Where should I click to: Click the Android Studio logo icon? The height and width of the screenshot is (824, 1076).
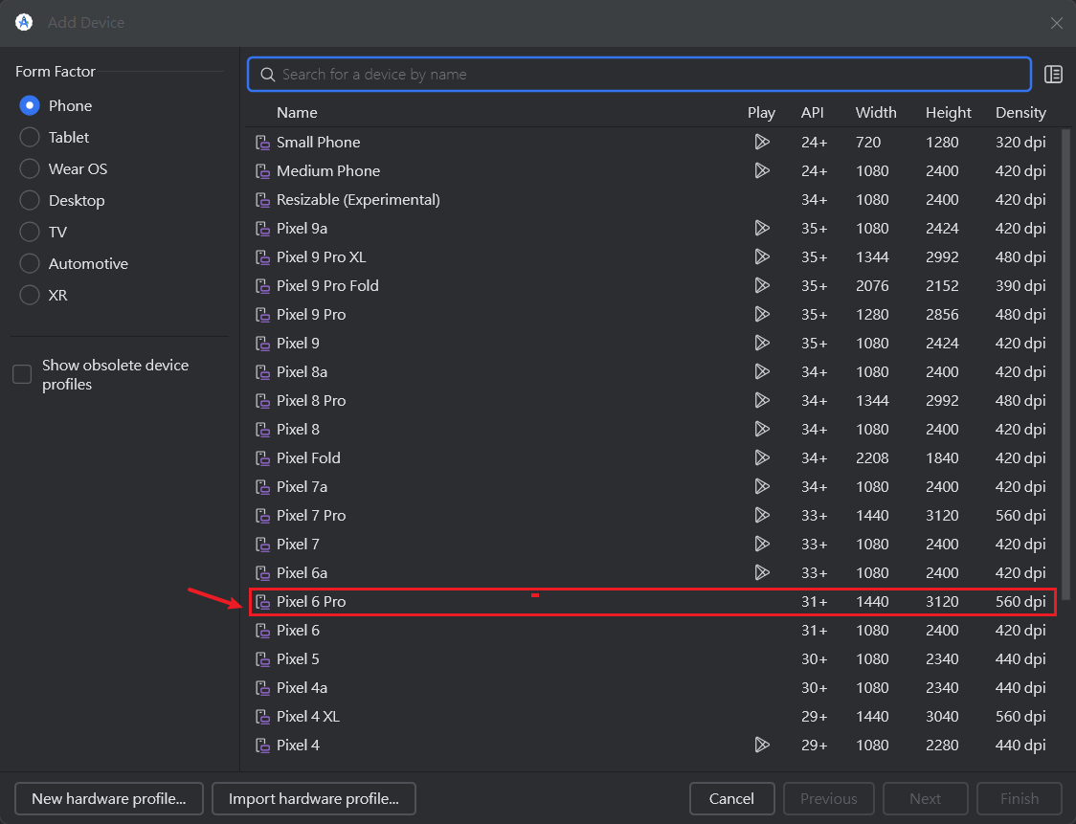click(x=24, y=22)
